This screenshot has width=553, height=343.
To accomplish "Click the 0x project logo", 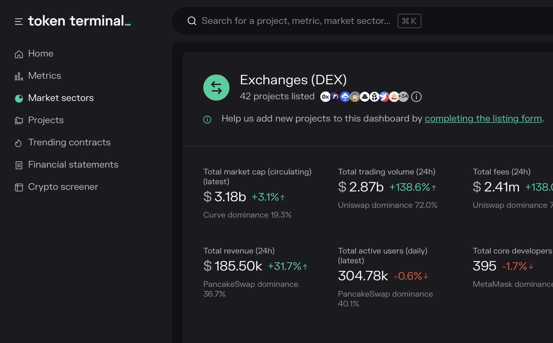I will coord(325,97).
